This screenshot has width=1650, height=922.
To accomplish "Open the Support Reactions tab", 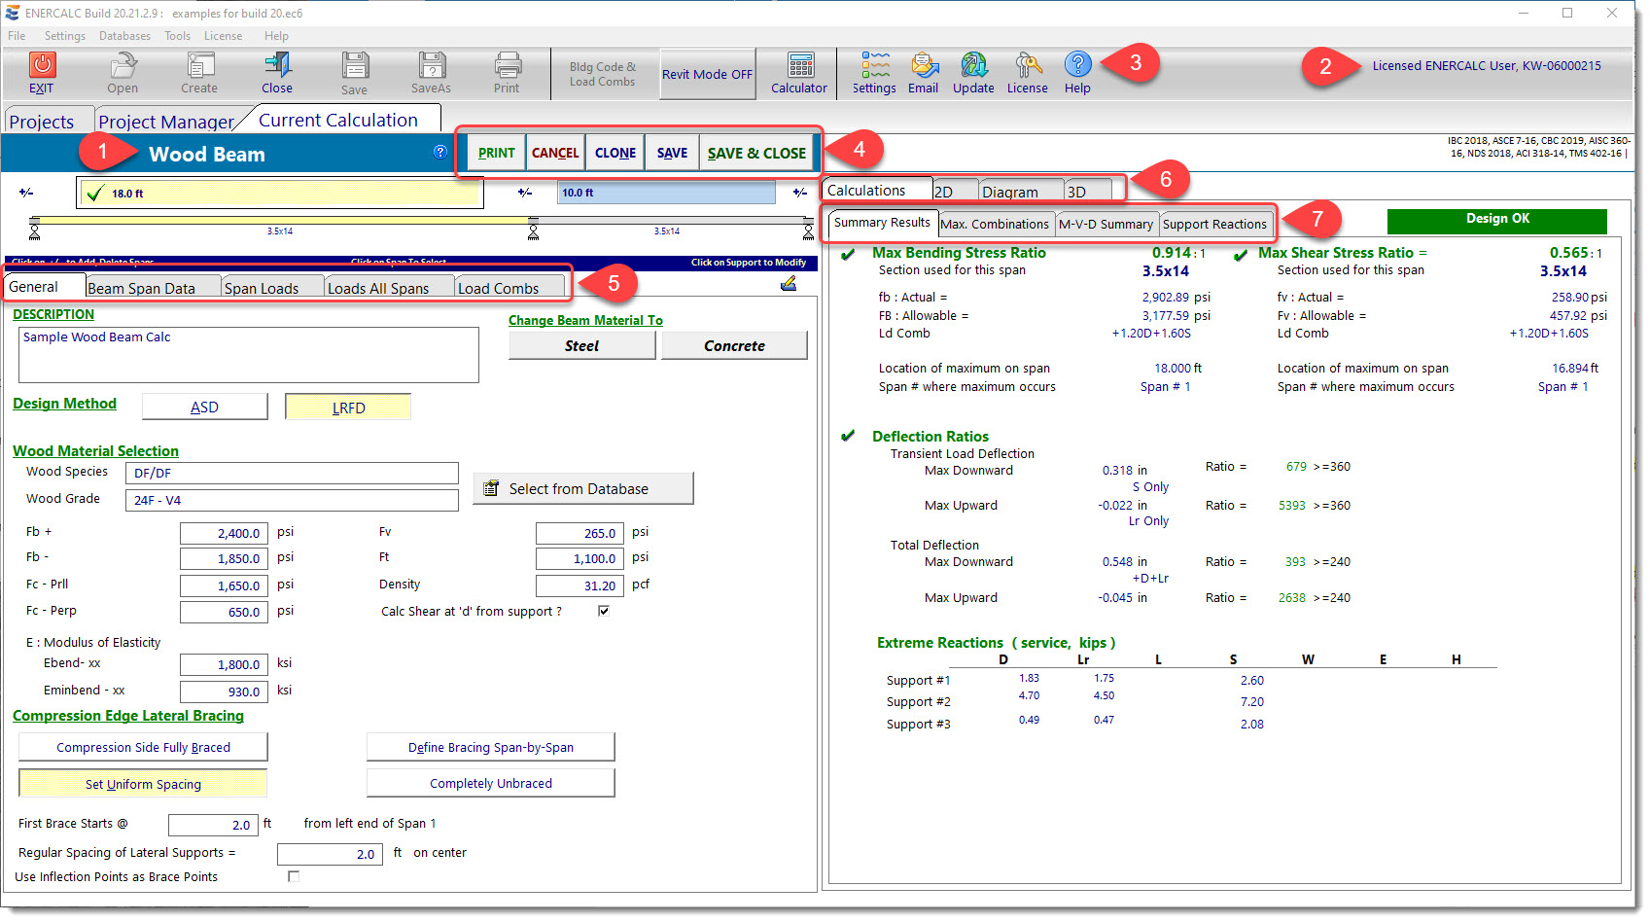I will (x=1214, y=224).
